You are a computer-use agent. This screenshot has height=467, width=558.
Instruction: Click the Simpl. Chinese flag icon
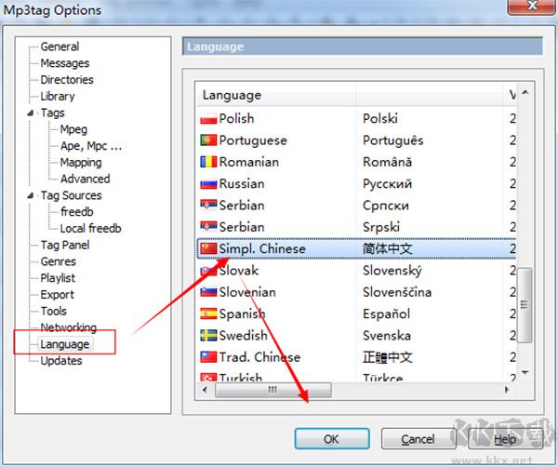point(208,248)
